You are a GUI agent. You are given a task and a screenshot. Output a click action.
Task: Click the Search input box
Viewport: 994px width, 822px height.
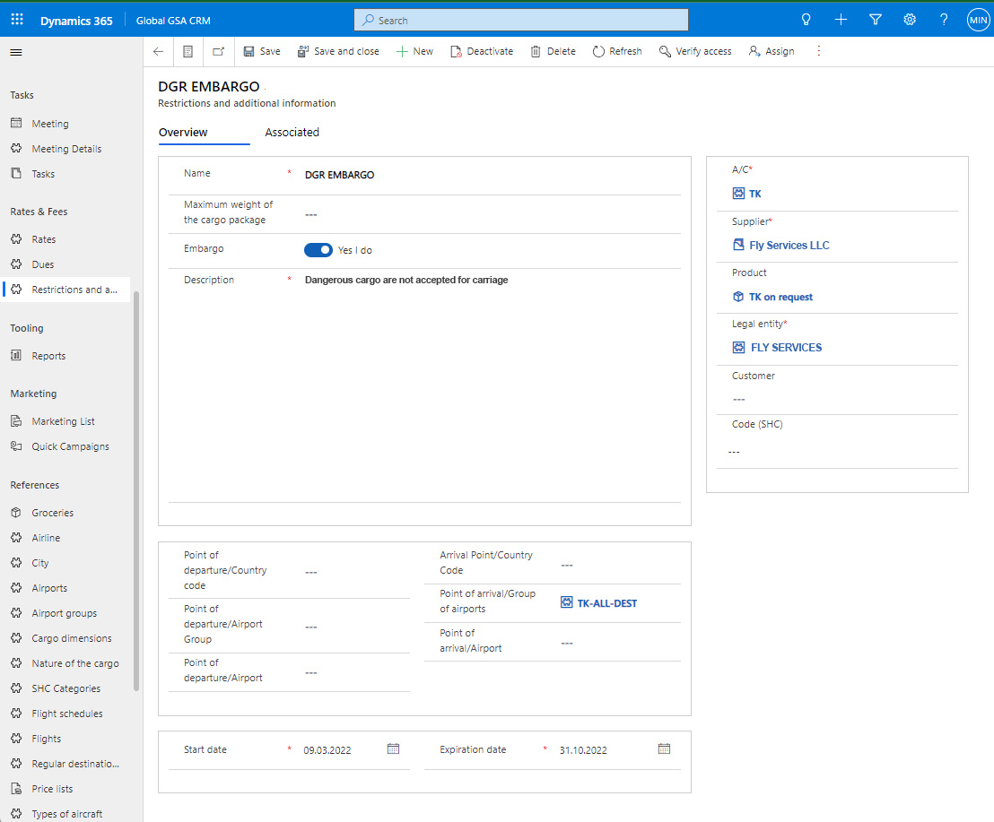[x=521, y=20]
